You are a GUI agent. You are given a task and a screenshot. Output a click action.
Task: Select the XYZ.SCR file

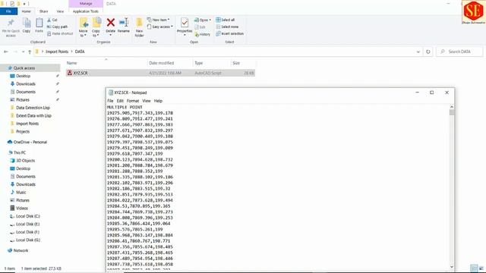click(x=160, y=73)
